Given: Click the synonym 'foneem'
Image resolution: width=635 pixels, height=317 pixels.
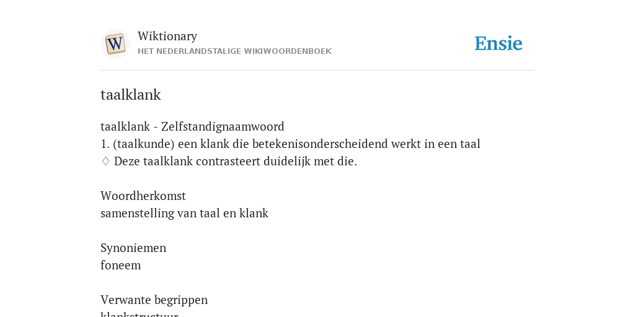Looking at the screenshot, I should 121,265.
